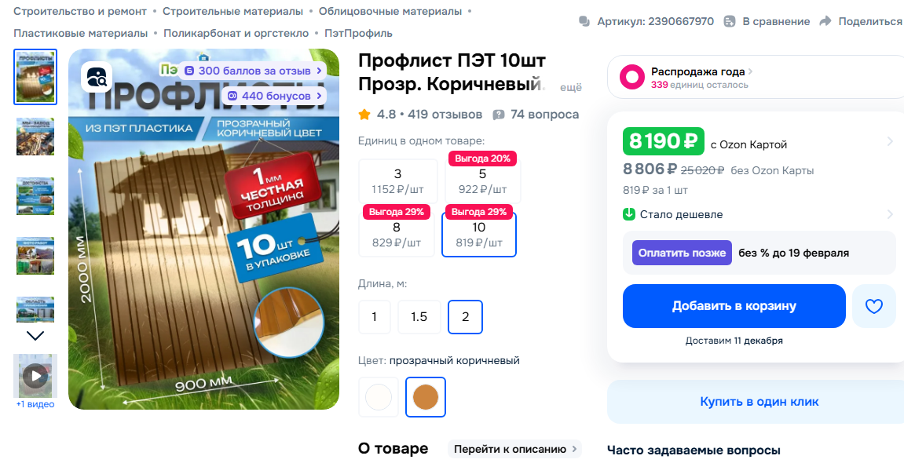The image size is (904, 474).
Task: Click the compare icon next to В сравнение
Action: (x=730, y=21)
